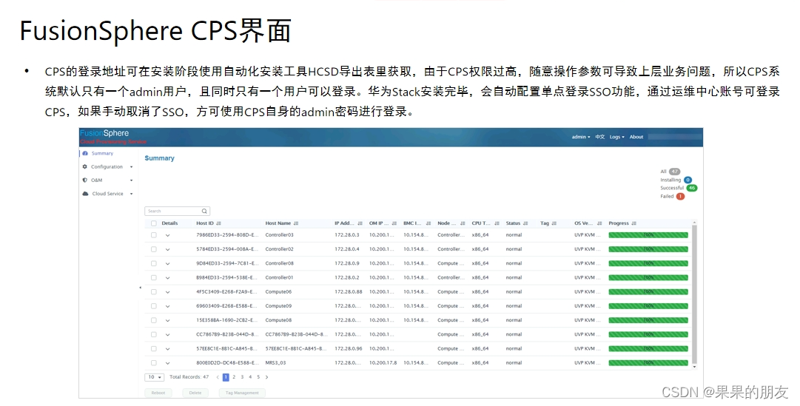Sort by Tag column icon
Viewport: 800px width, 406px height.
click(554, 223)
